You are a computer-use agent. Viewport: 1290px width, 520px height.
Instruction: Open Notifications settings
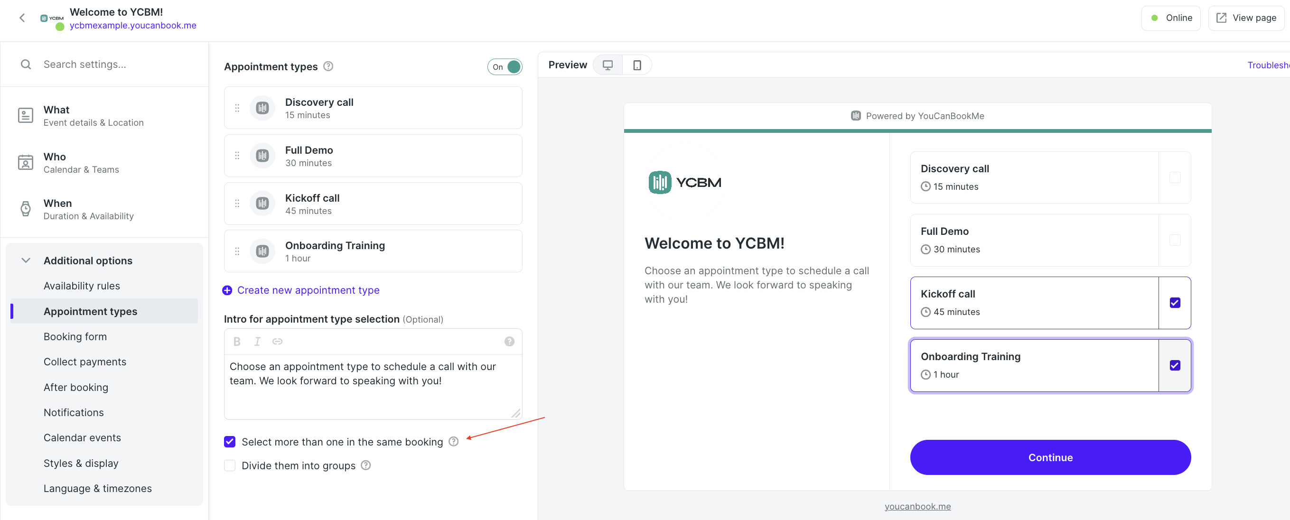point(74,412)
